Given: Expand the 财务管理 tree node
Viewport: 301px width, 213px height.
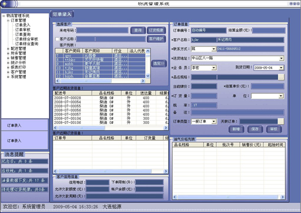Looking at the screenshot, I should tap(8, 53).
